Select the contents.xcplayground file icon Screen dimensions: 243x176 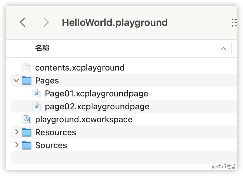(27, 68)
